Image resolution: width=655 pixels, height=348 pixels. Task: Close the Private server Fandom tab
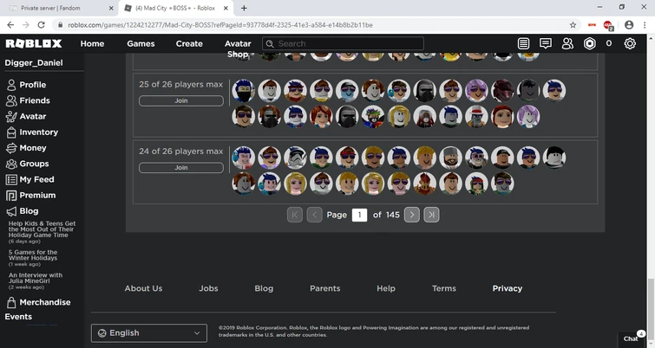click(111, 8)
